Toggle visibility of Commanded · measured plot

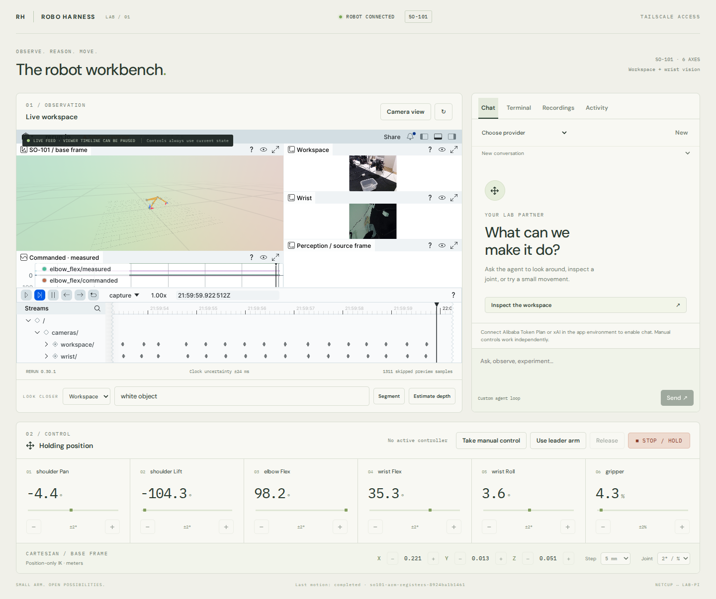[x=264, y=257]
